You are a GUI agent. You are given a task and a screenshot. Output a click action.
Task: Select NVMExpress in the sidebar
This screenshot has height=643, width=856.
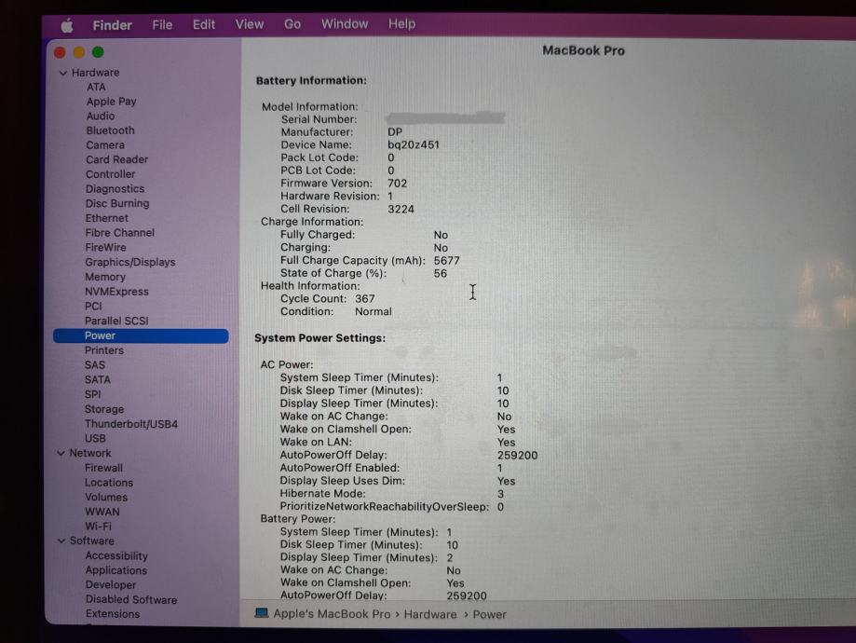click(x=116, y=292)
